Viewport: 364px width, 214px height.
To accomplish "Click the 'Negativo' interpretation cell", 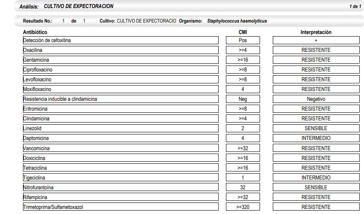I will [x=316, y=99].
